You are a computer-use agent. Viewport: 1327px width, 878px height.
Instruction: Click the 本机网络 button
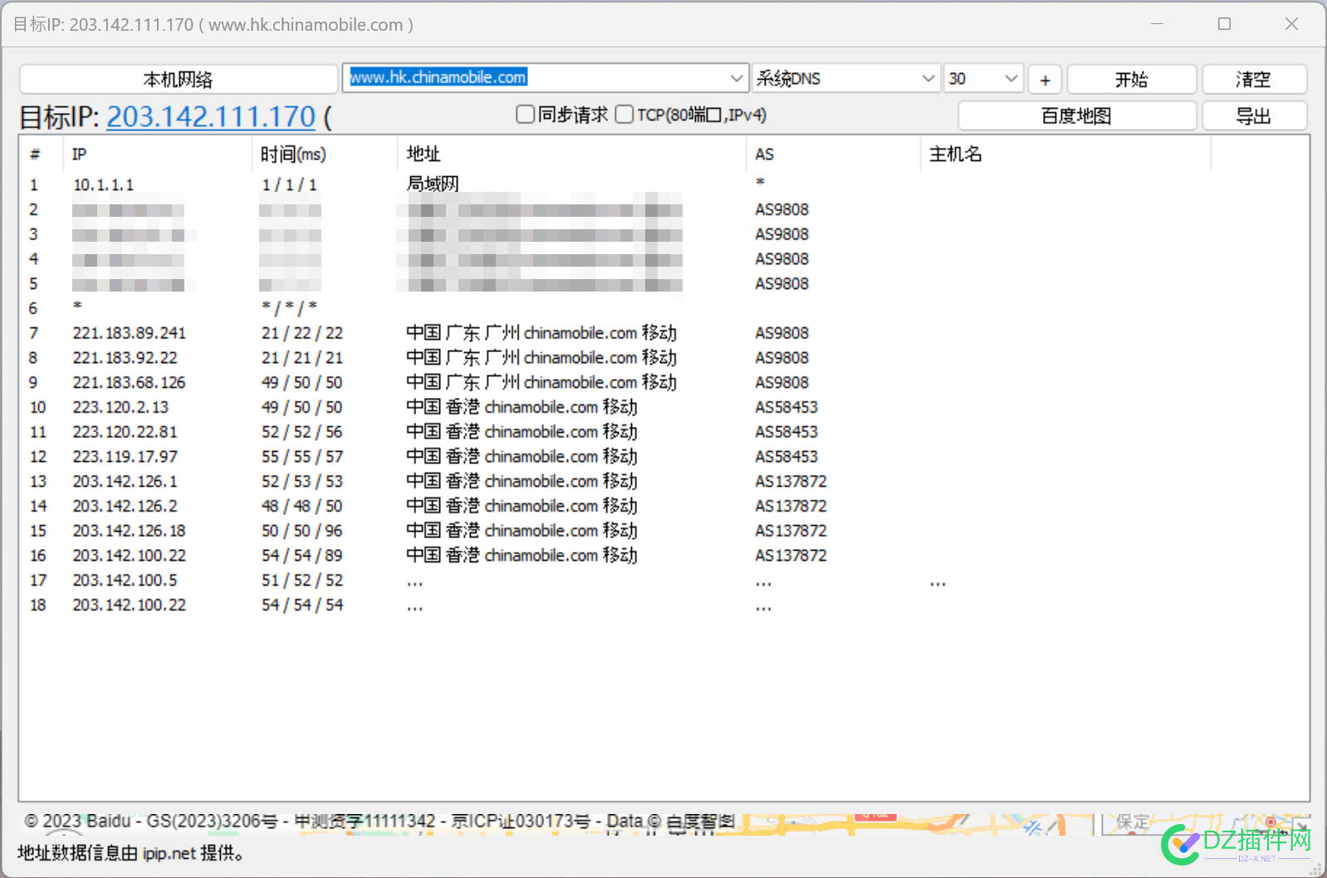click(x=179, y=79)
